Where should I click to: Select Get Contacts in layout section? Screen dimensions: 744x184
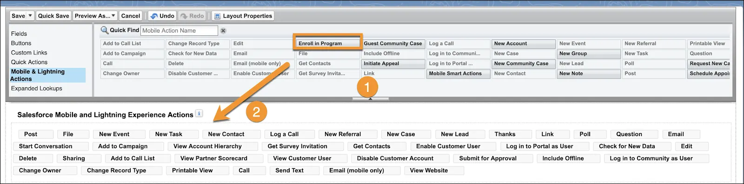click(377, 146)
